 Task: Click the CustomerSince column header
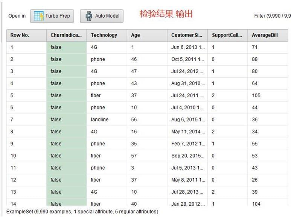point(186,35)
